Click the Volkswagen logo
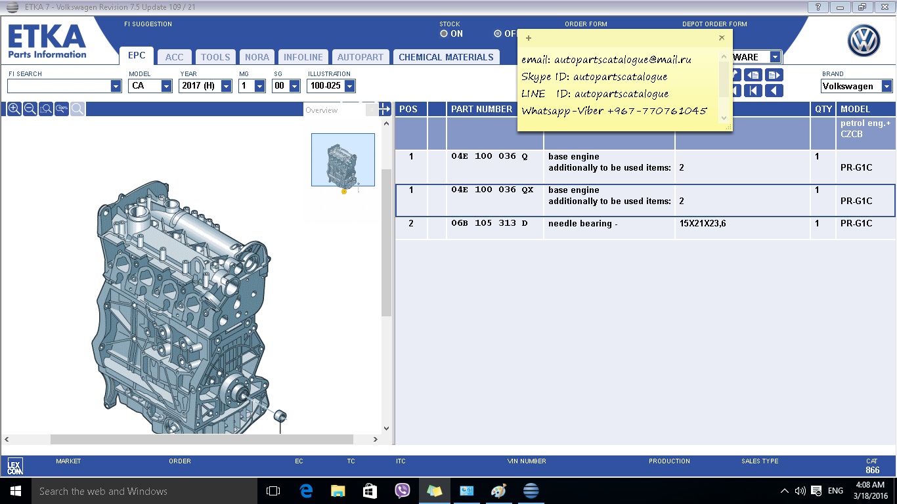Image resolution: width=897 pixels, height=504 pixels. [x=864, y=41]
